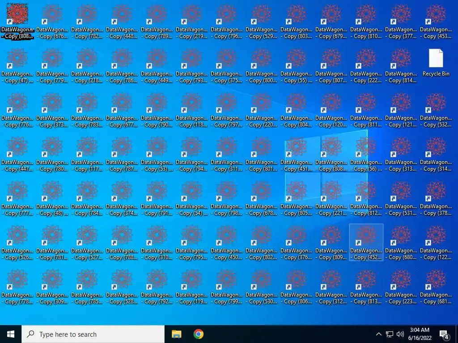This screenshot has width=458, height=343.
Task: Select the DataWagon shortcut Copy (220
Action: click(x=261, y=110)
